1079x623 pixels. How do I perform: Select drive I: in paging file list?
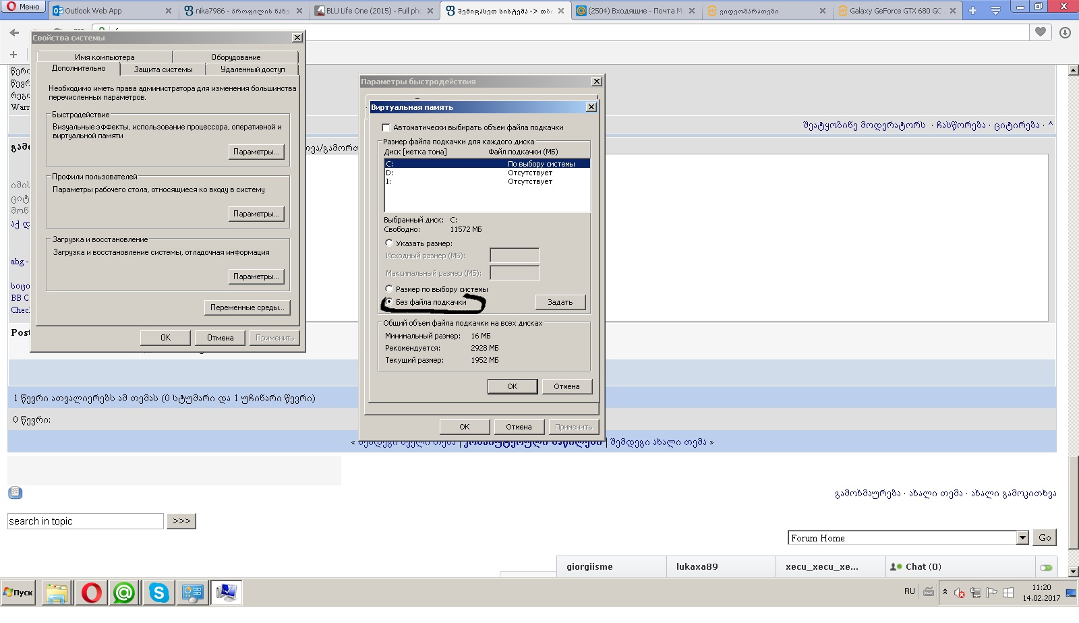pyautogui.click(x=487, y=181)
